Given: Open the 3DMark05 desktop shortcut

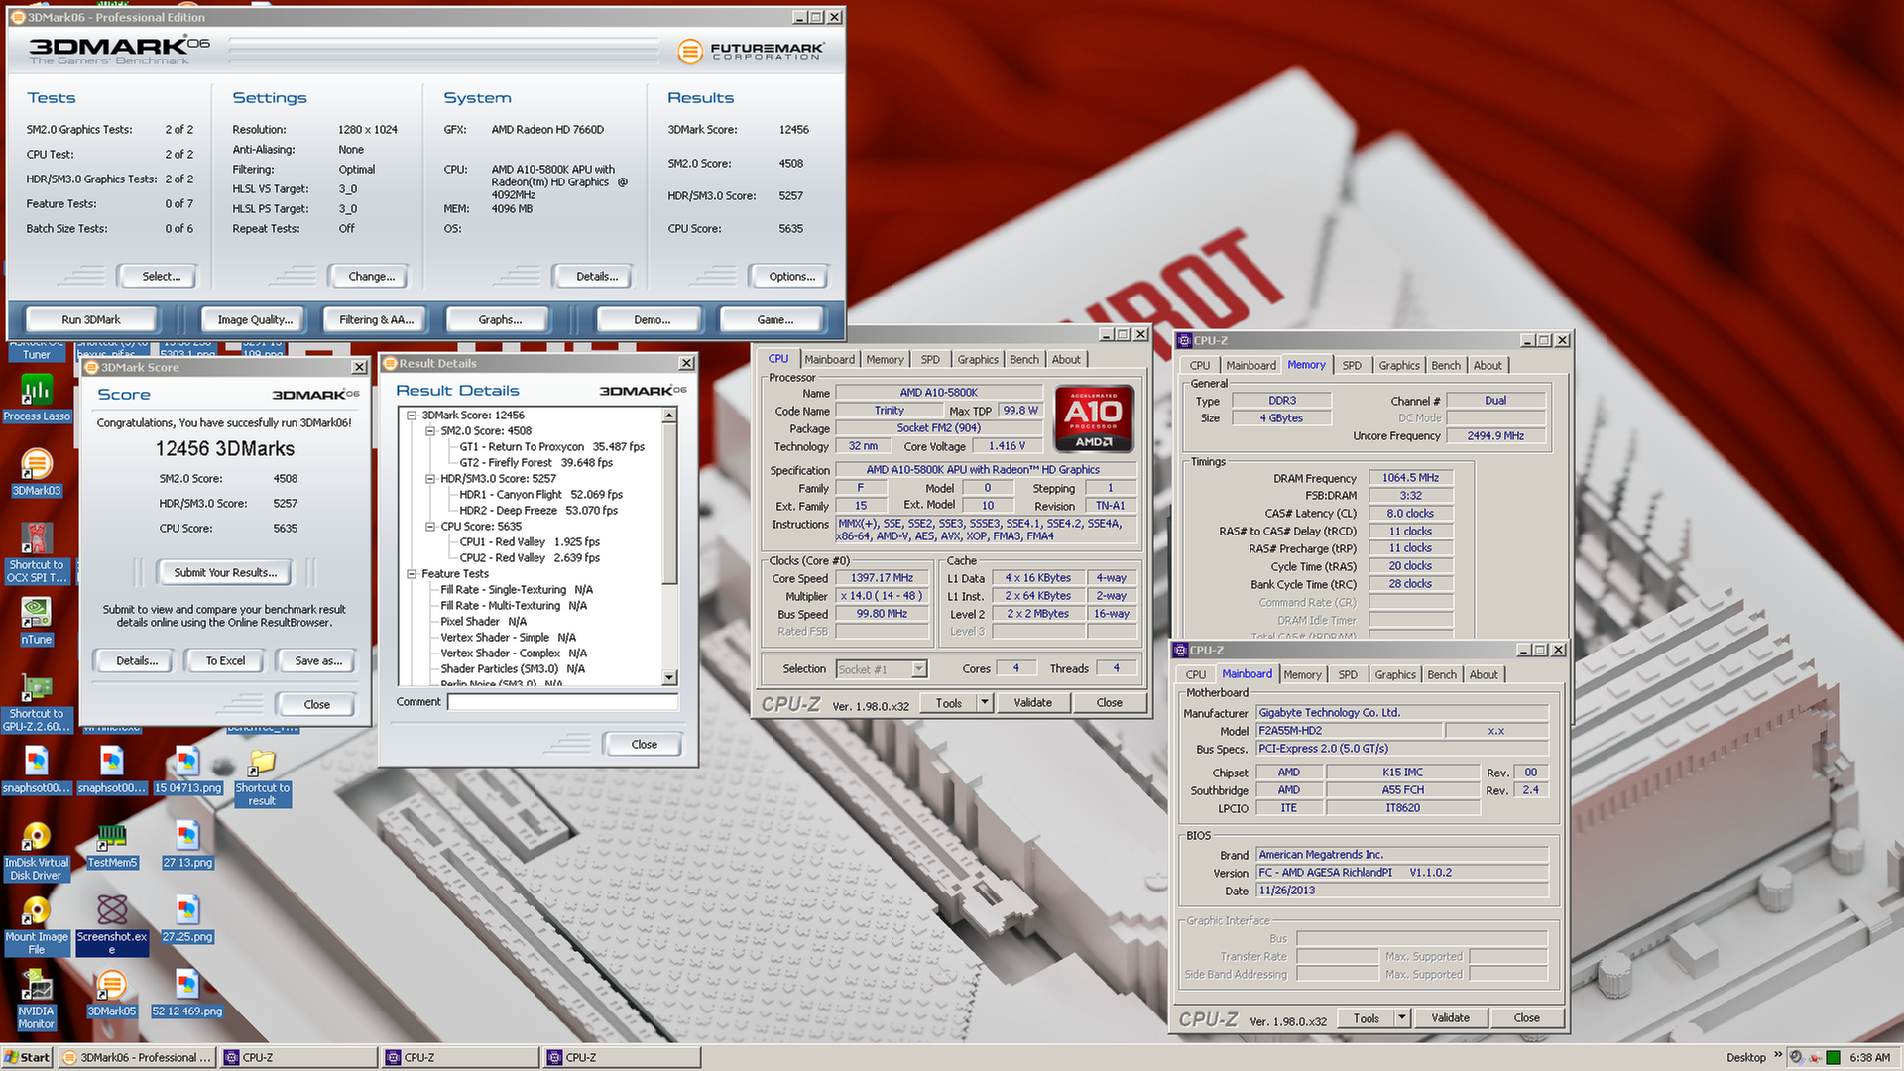Looking at the screenshot, I should tap(112, 993).
